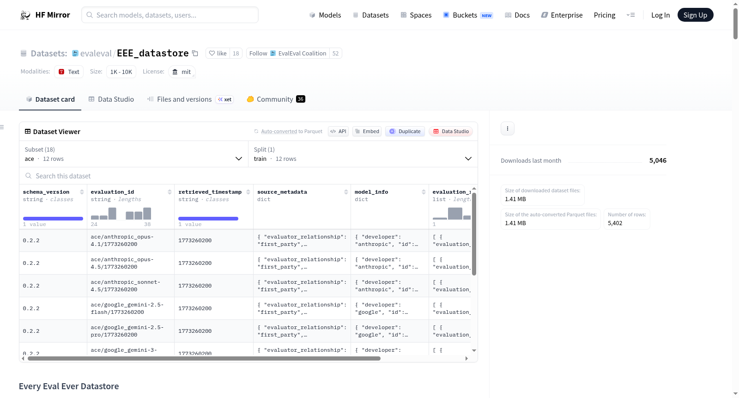Click the Every Eval Ever Datastore heading
This screenshot has height=398, width=739.
(x=69, y=386)
